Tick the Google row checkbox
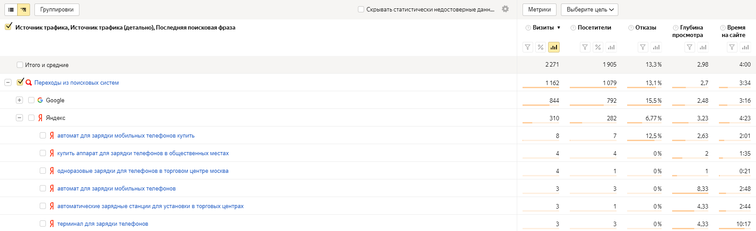Screen dimensions: 756x231 coord(31,100)
